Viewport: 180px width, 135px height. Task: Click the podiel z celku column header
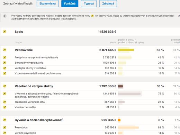(131, 41)
